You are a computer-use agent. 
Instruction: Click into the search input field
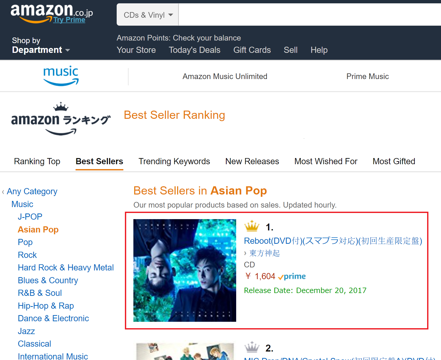308,15
